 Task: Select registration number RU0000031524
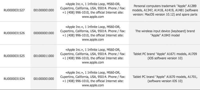(x=14, y=79)
